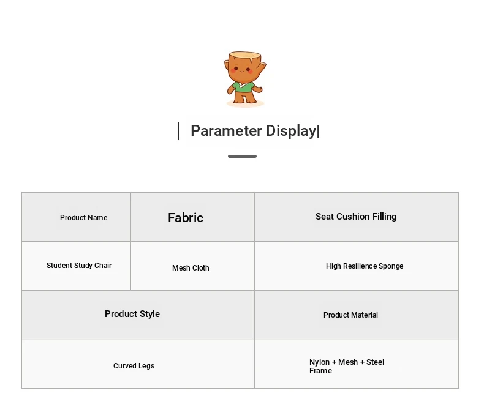Click the Curved Legs value
The image size is (484, 418).
pyautogui.click(x=134, y=366)
